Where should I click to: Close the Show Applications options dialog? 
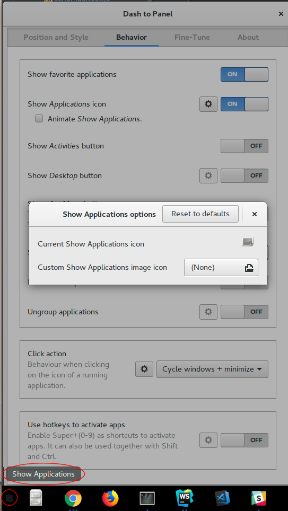(x=255, y=214)
